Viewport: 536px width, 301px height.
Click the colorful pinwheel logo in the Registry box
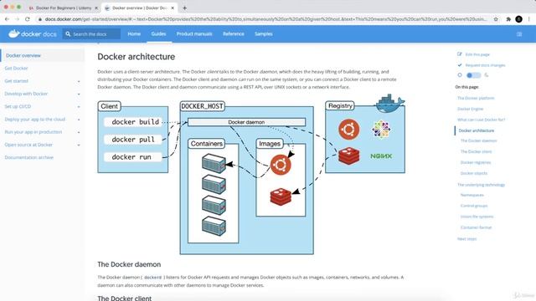tap(381, 130)
